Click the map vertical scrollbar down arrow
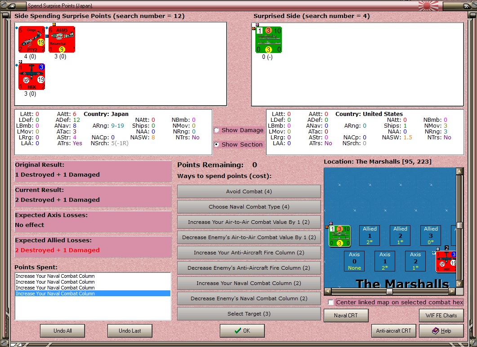 tap(459, 284)
